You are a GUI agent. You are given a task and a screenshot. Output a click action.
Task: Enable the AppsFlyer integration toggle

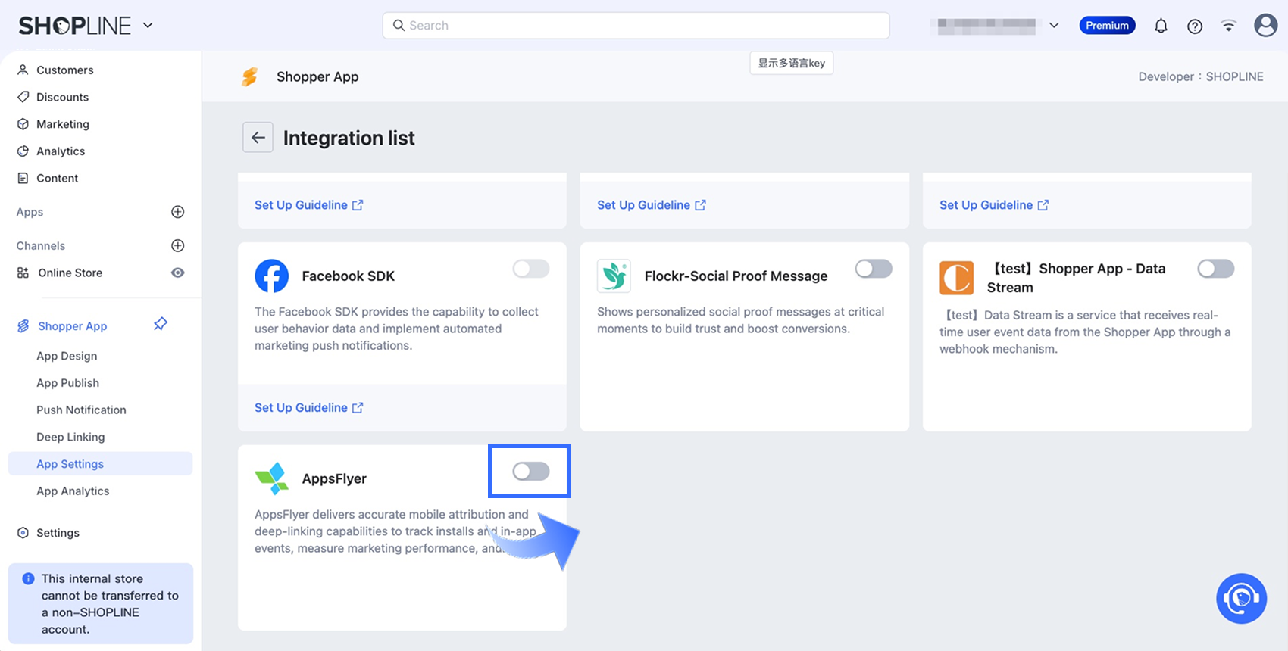[530, 472]
